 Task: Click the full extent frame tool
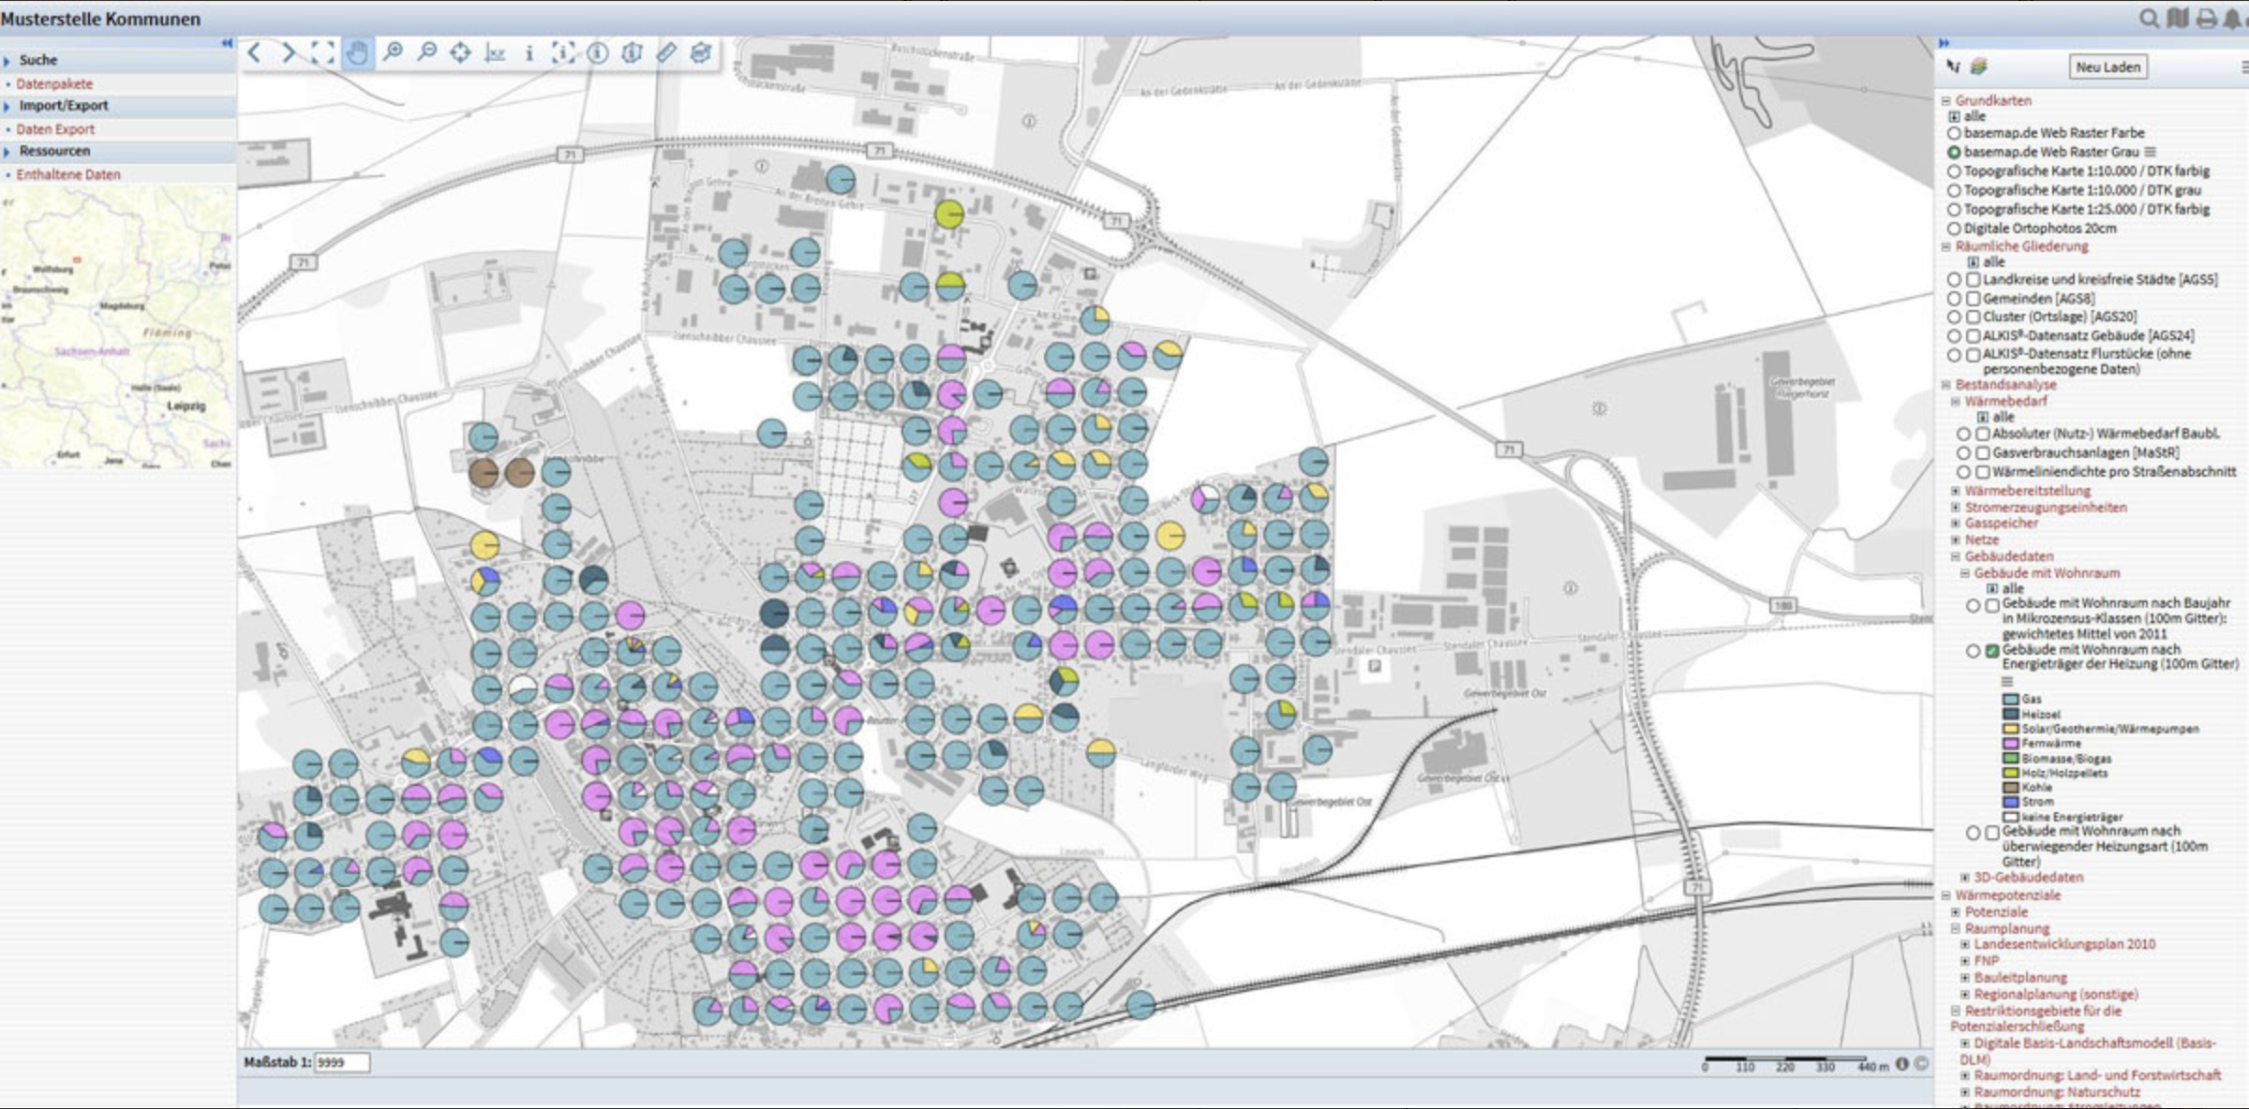pyautogui.click(x=322, y=53)
